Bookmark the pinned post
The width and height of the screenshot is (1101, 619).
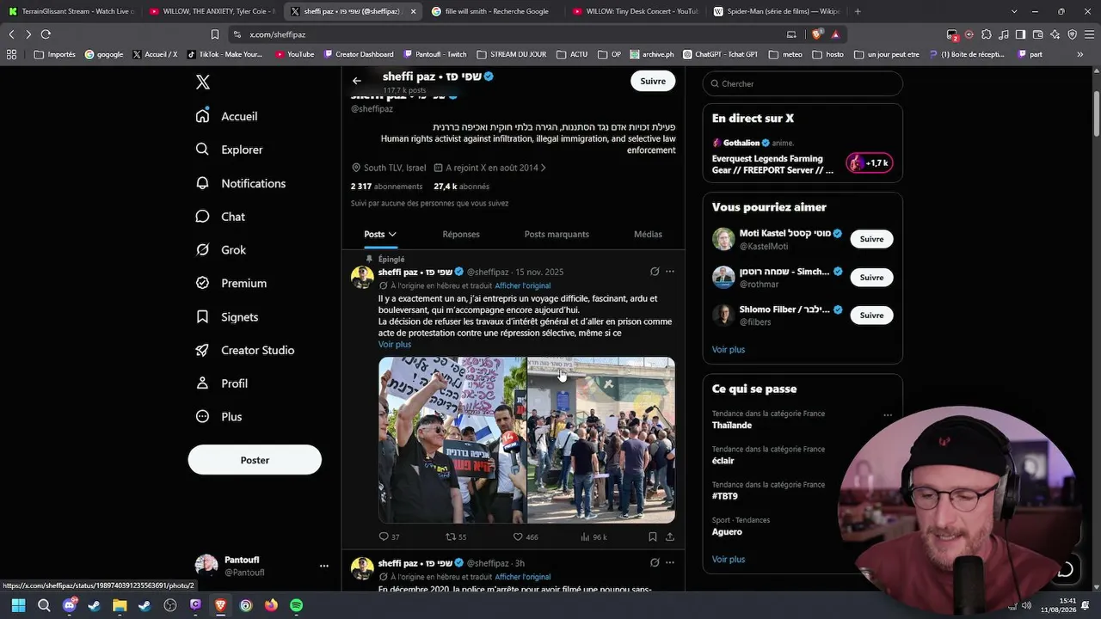tap(653, 536)
